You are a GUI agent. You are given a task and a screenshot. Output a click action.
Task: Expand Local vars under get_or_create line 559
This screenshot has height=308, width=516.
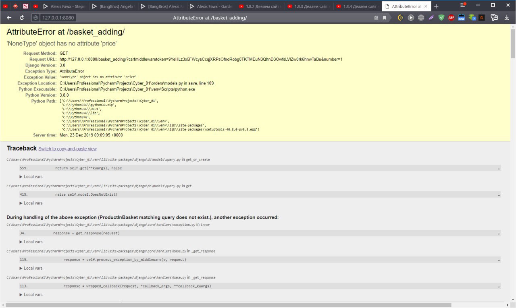31,177
